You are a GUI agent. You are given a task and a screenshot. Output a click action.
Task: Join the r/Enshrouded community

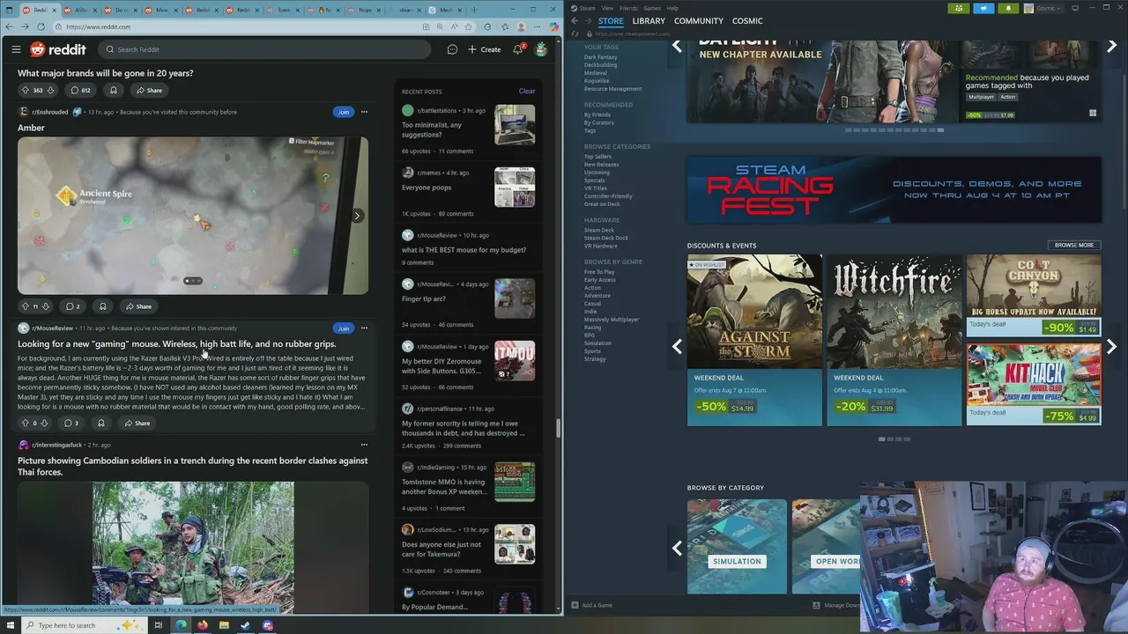click(343, 112)
